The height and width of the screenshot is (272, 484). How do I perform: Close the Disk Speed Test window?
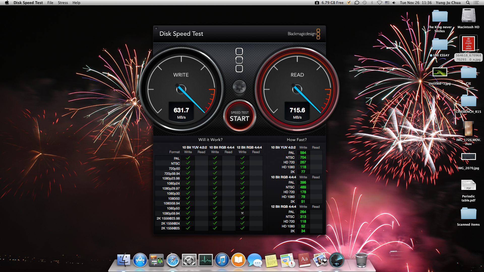click(156, 28)
